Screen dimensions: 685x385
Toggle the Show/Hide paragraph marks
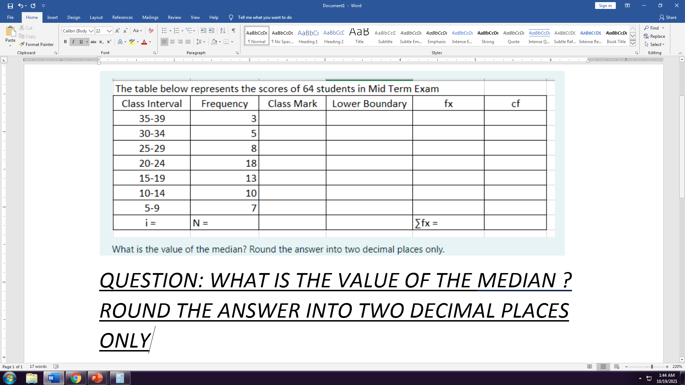(x=233, y=31)
